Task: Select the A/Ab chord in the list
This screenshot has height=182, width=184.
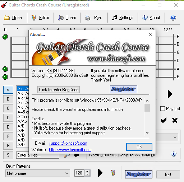Action: pyautogui.click(x=22, y=121)
